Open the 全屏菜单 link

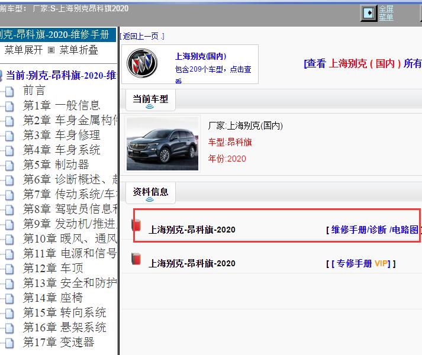tap(386, 13)
